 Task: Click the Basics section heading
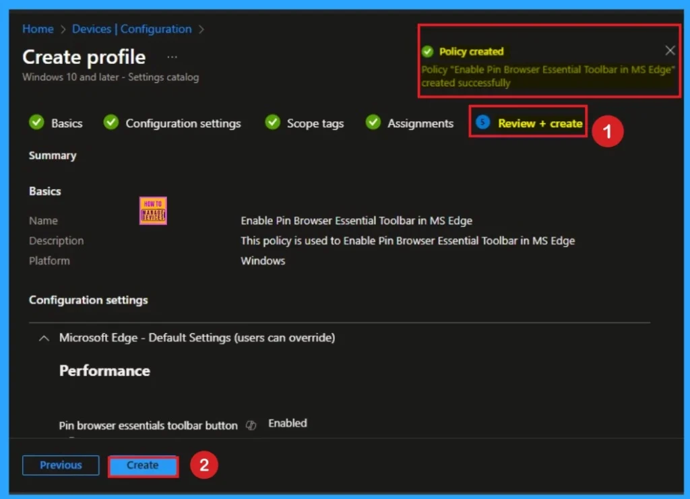pyautogui.click(x=45, y=191)
